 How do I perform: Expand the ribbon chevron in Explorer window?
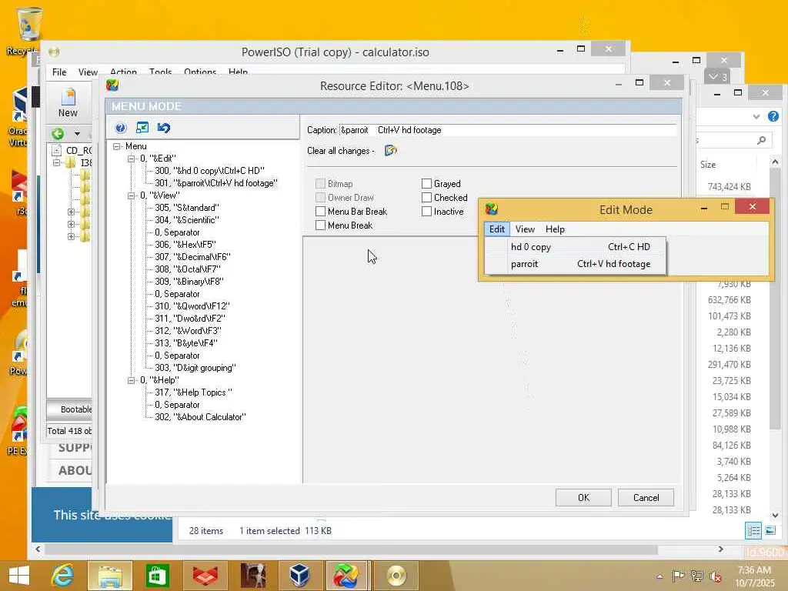click(x=756, y=117)
